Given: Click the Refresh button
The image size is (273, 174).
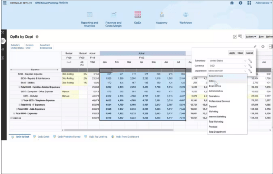Looking at the screenshot, I should pyautogui.click(x=269, y=37).
